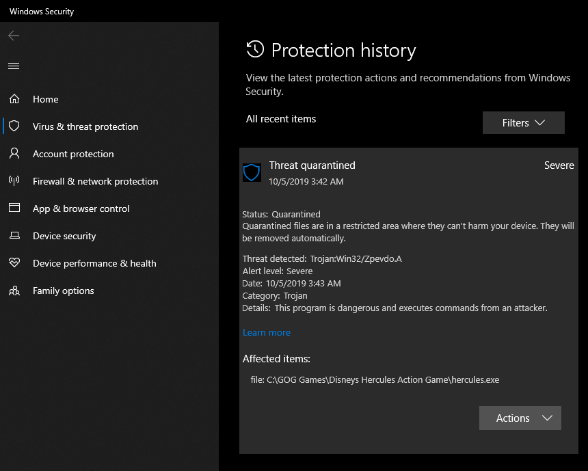Expand the Filters dropdown

coord(524,122)
